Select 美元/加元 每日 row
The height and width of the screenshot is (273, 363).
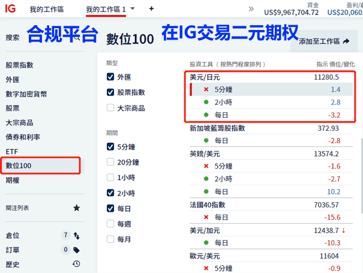coord(271,242)
